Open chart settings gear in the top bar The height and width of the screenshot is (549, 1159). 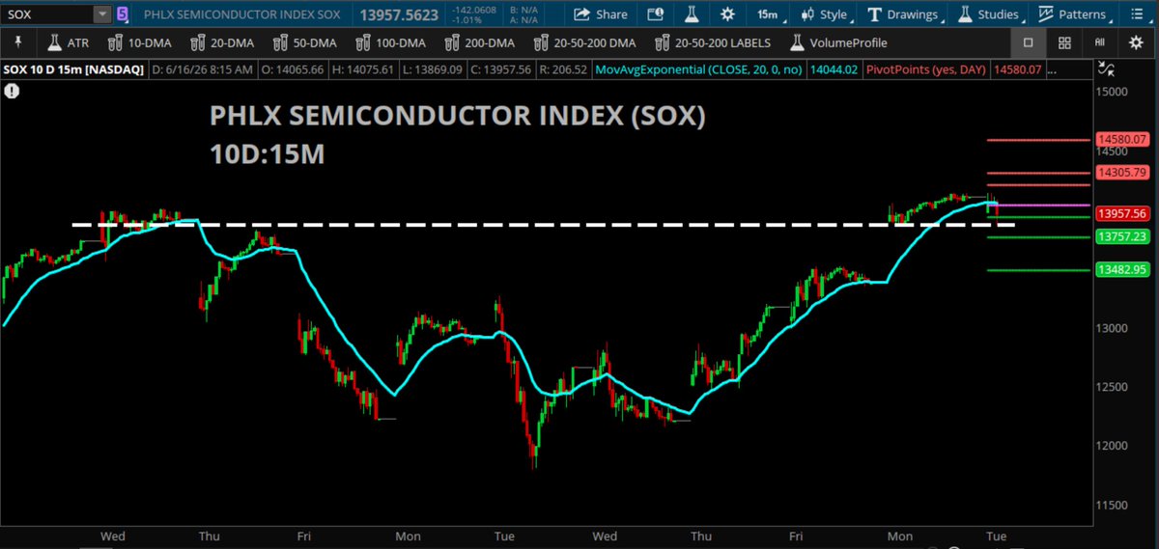[x=726, y=14]
